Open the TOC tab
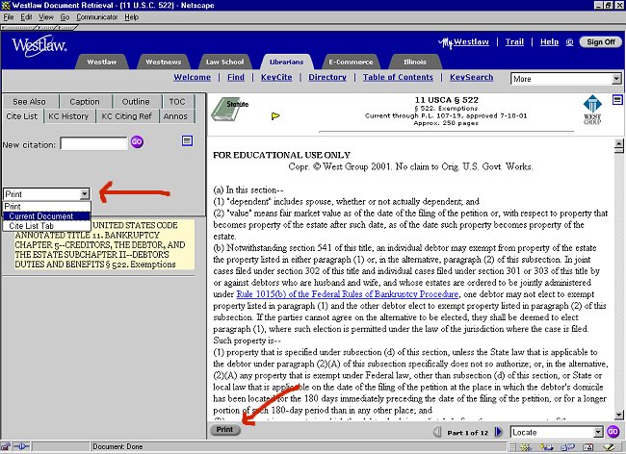 coord(177,102)
